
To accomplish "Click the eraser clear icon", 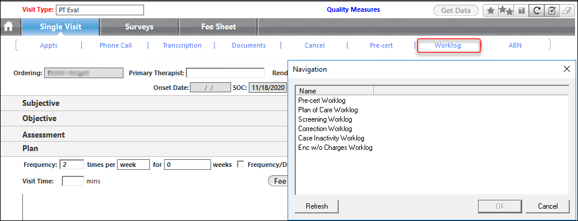I will click(567, 11).
